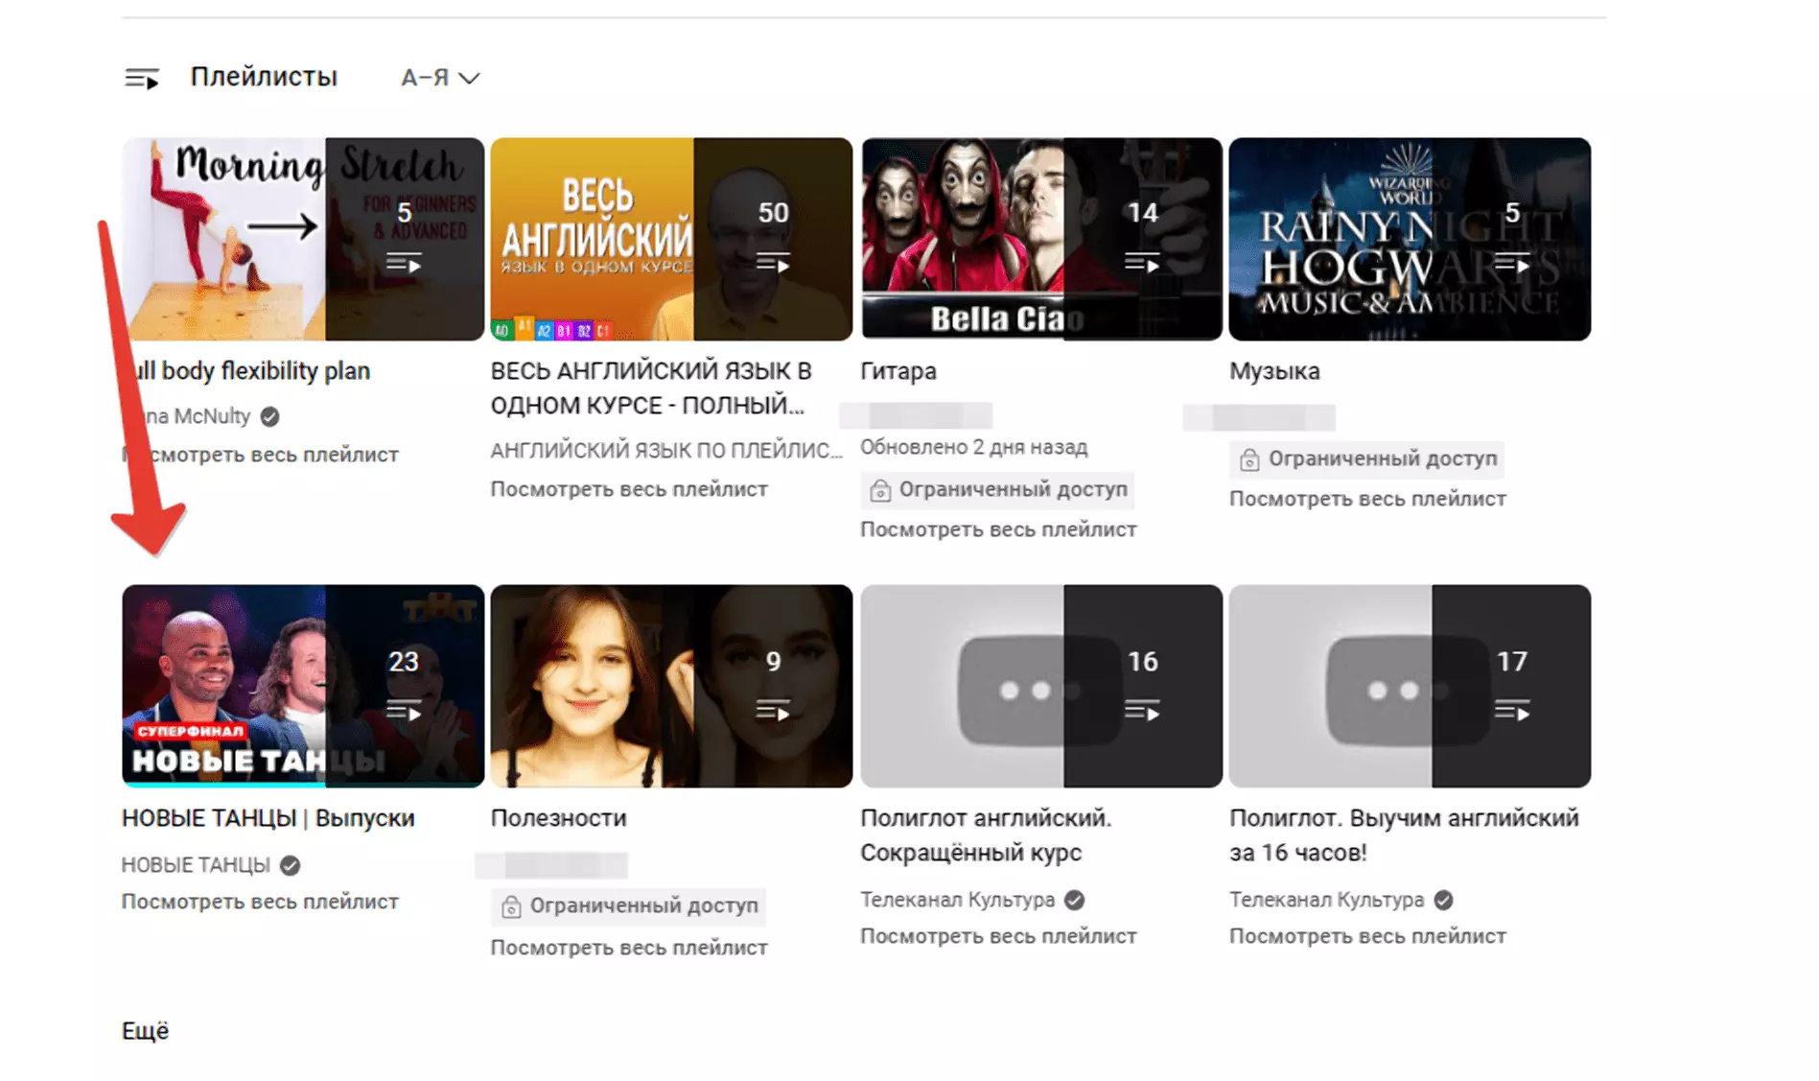
Task: Click the Обновлено 2 дня назад text
Action: click(x=973, y=447)
